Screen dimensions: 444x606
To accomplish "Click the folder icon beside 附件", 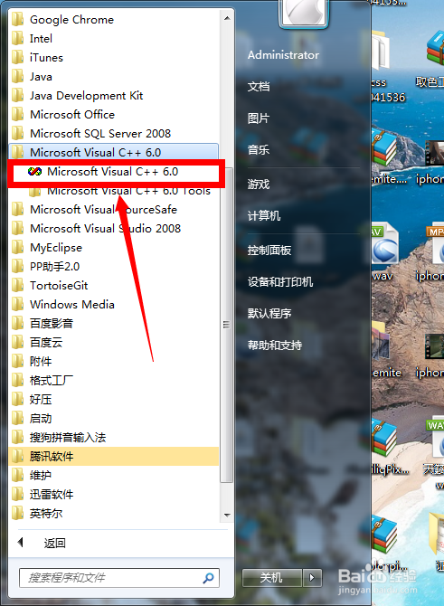I will point(18,361).
